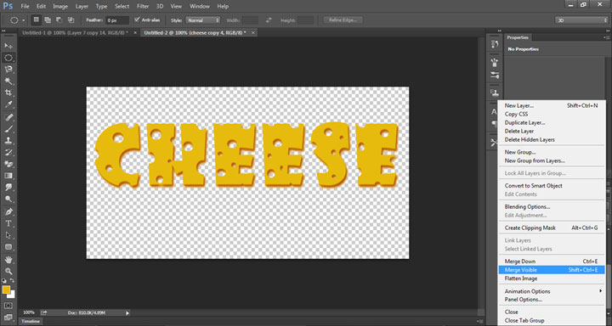Select the History Brush tool

pos(8,153)
